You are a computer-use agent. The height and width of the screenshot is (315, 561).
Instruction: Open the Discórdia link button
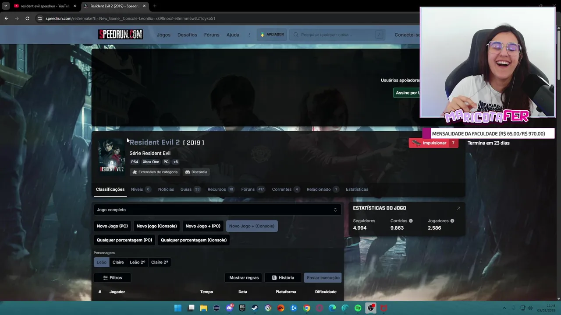coord(196,172)
